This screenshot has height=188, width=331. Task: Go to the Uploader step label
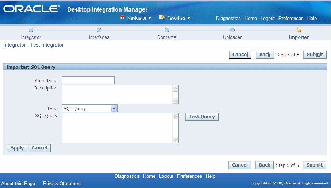click(x=232, y=37)
